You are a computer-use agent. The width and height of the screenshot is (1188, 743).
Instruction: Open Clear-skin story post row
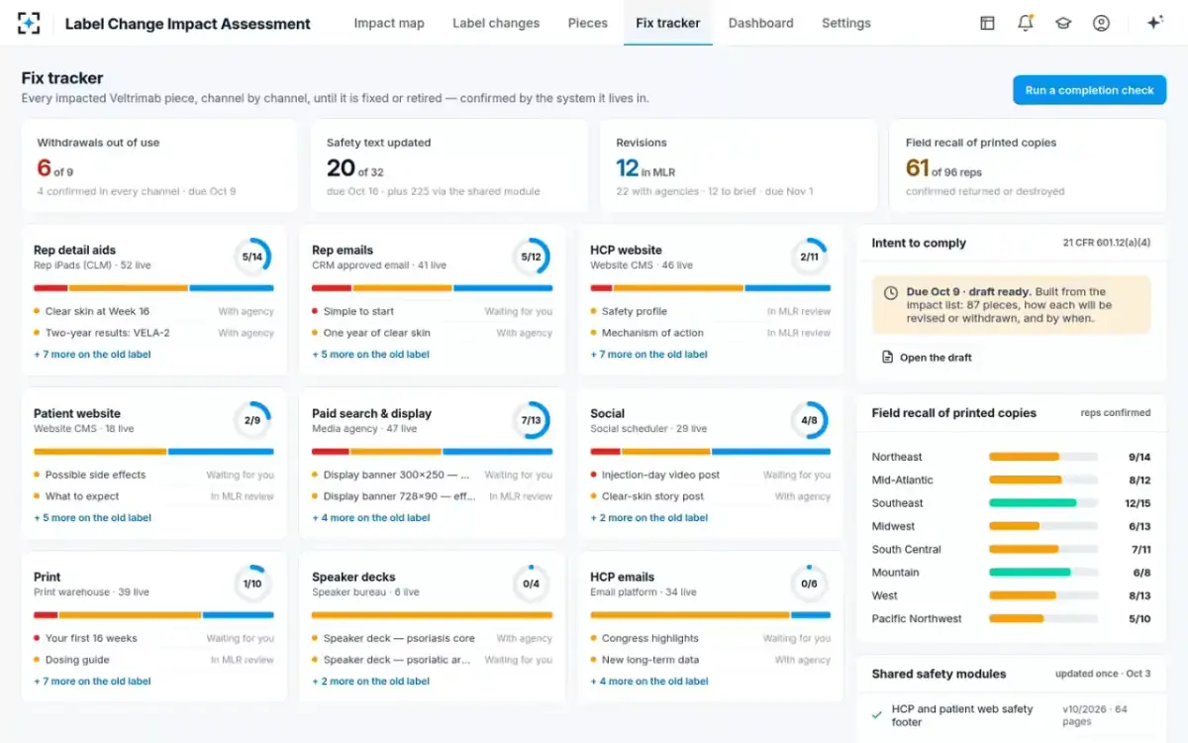(710, 496)
